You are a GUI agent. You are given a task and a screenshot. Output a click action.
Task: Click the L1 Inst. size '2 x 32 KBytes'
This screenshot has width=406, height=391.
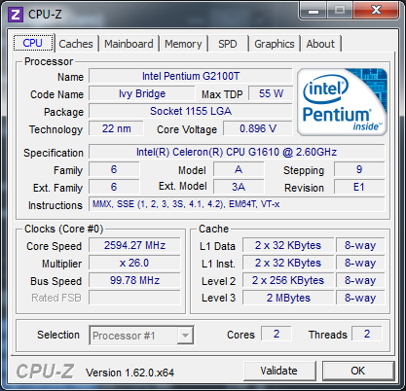pyautogui.click(x=288, y=263)
